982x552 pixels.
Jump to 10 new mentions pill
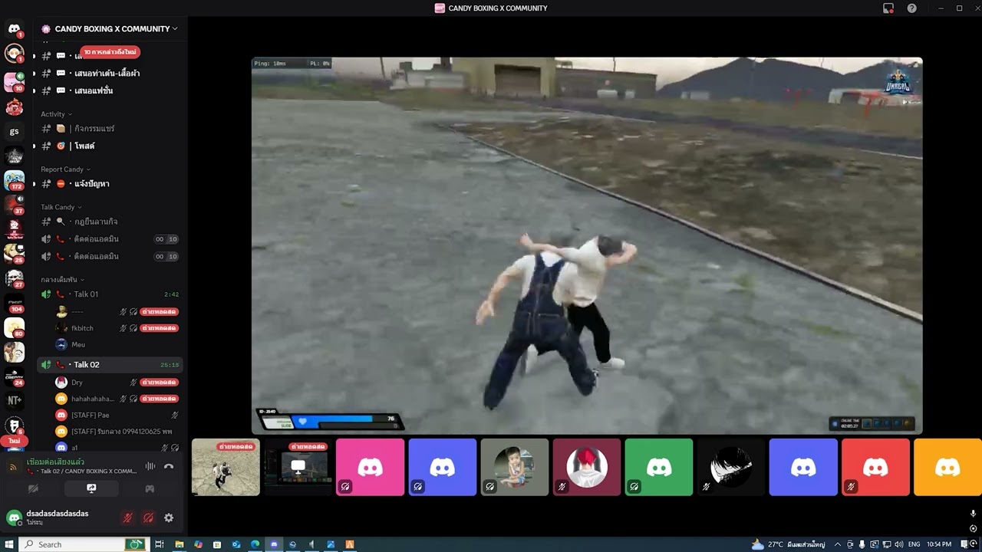click(x=110, y=52)
